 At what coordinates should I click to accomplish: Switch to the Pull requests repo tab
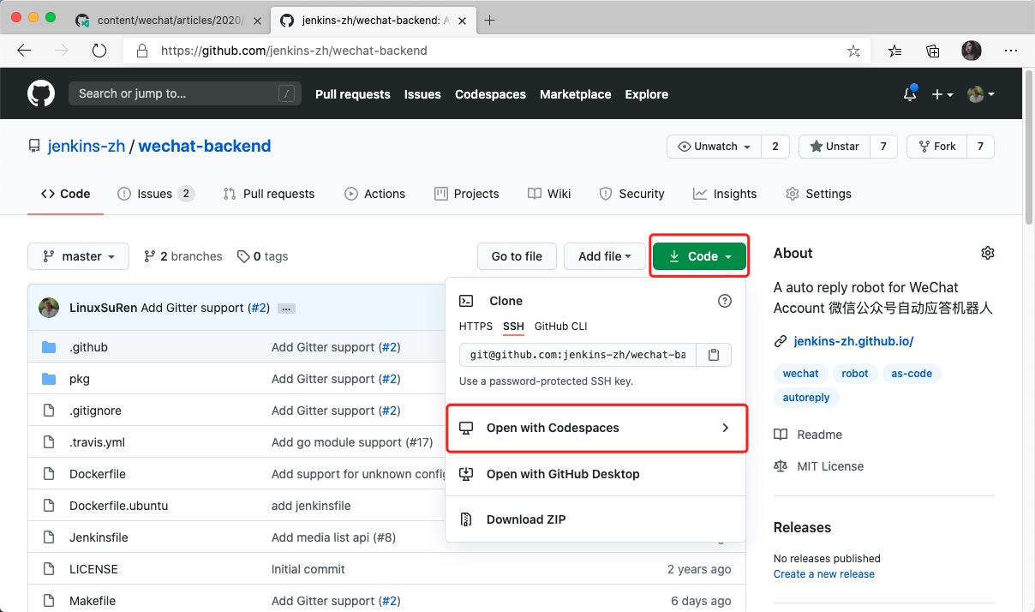tap(268, 194)
